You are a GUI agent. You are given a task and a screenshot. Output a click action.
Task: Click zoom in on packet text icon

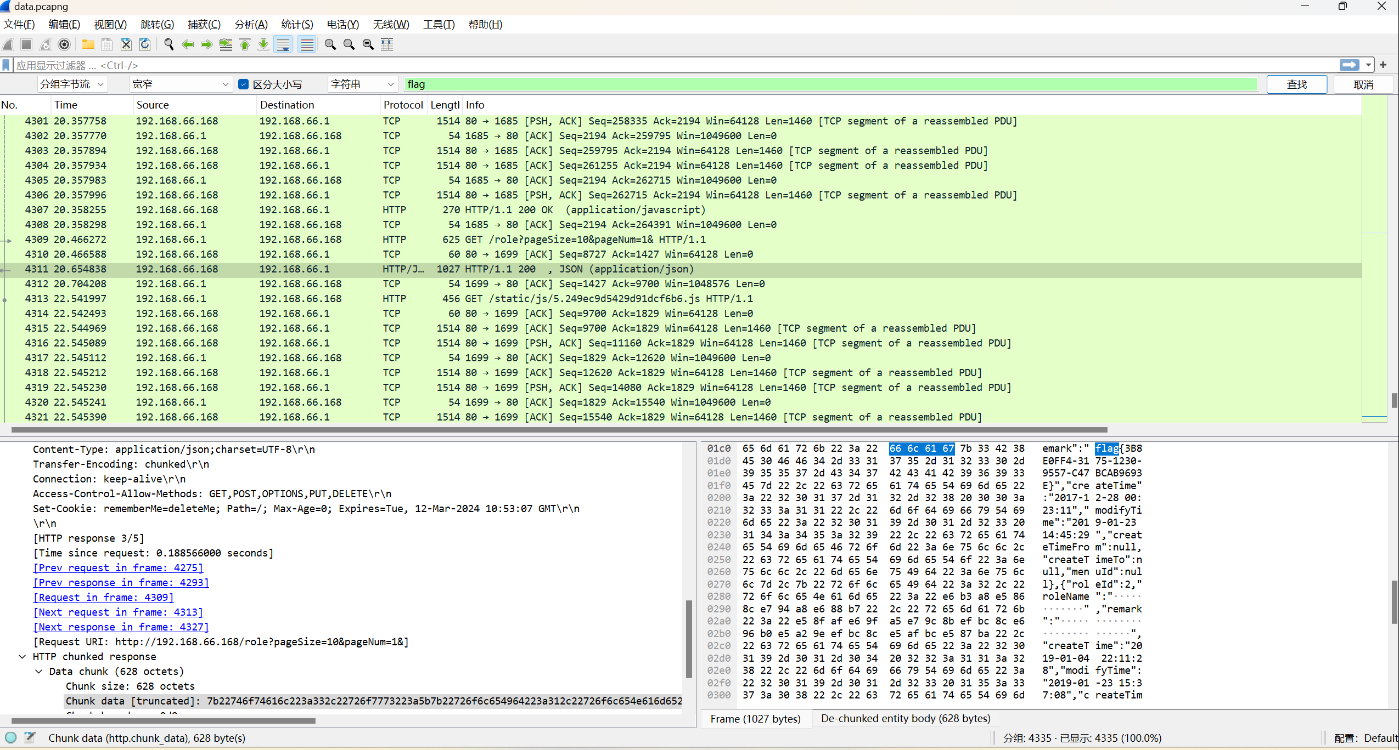pos(330,44)
